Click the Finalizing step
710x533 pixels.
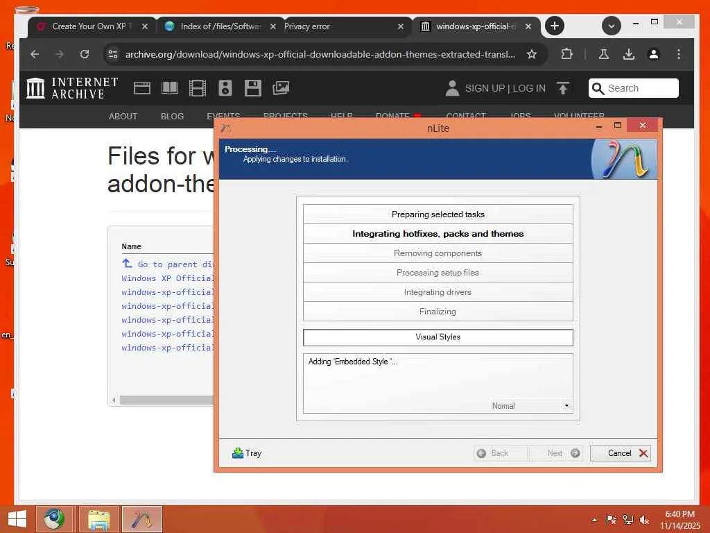438,312
